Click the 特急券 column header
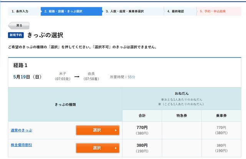 click(181, 116)
